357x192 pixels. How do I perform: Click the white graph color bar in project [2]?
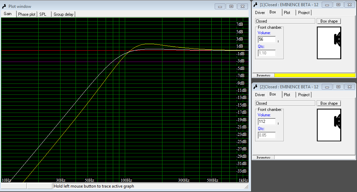(315, 158)
